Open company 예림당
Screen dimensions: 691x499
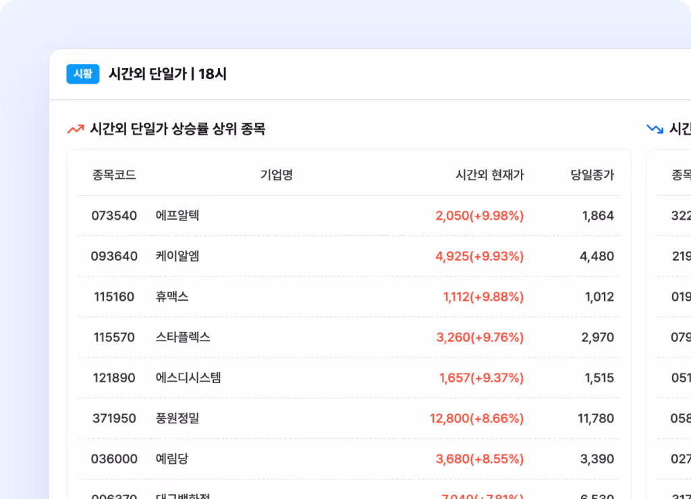pos(172,459)
